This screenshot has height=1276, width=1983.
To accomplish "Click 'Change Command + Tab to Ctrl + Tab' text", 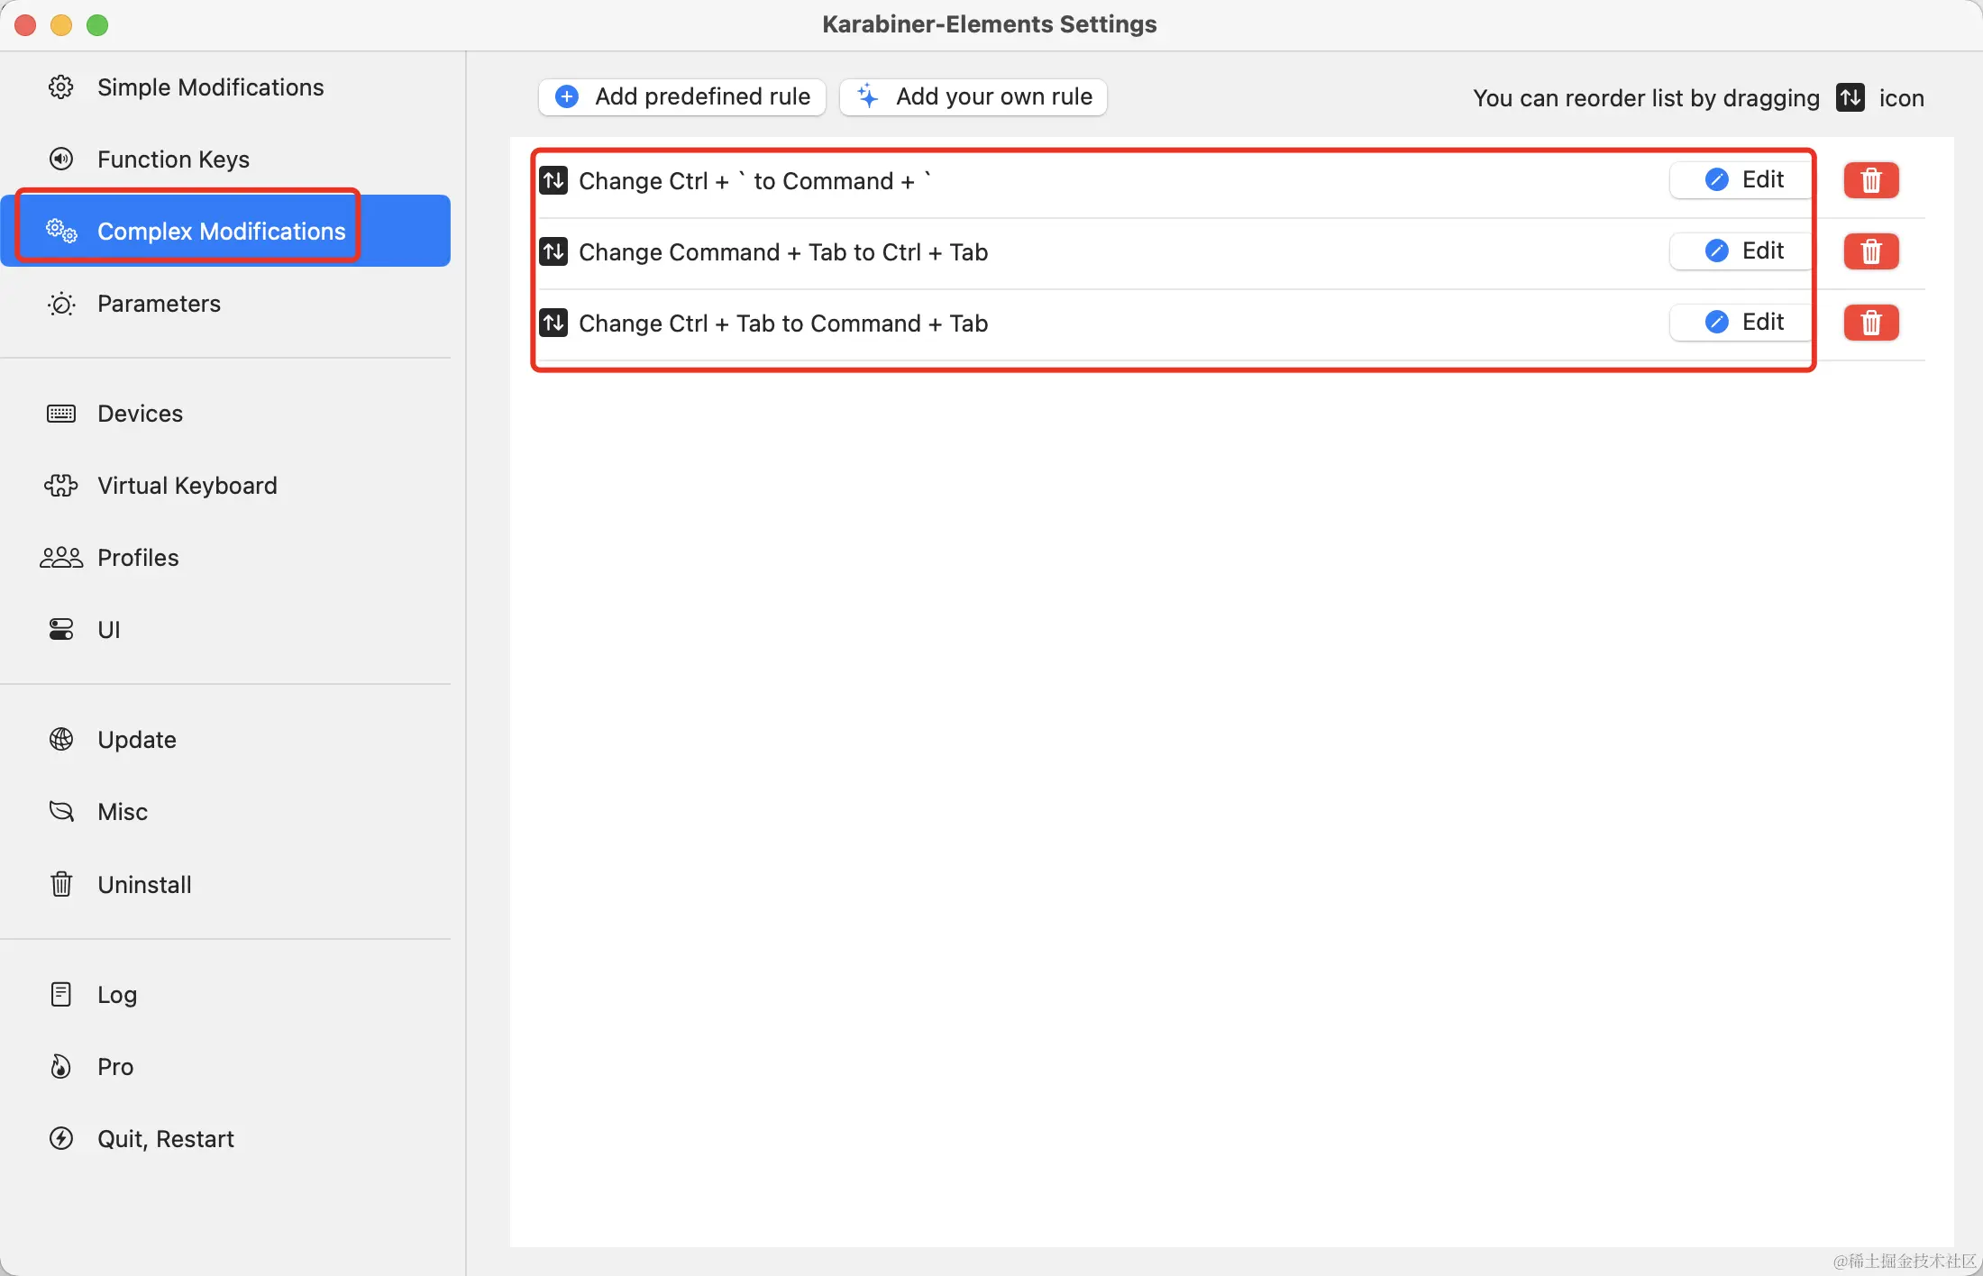I will pos(783,251).
